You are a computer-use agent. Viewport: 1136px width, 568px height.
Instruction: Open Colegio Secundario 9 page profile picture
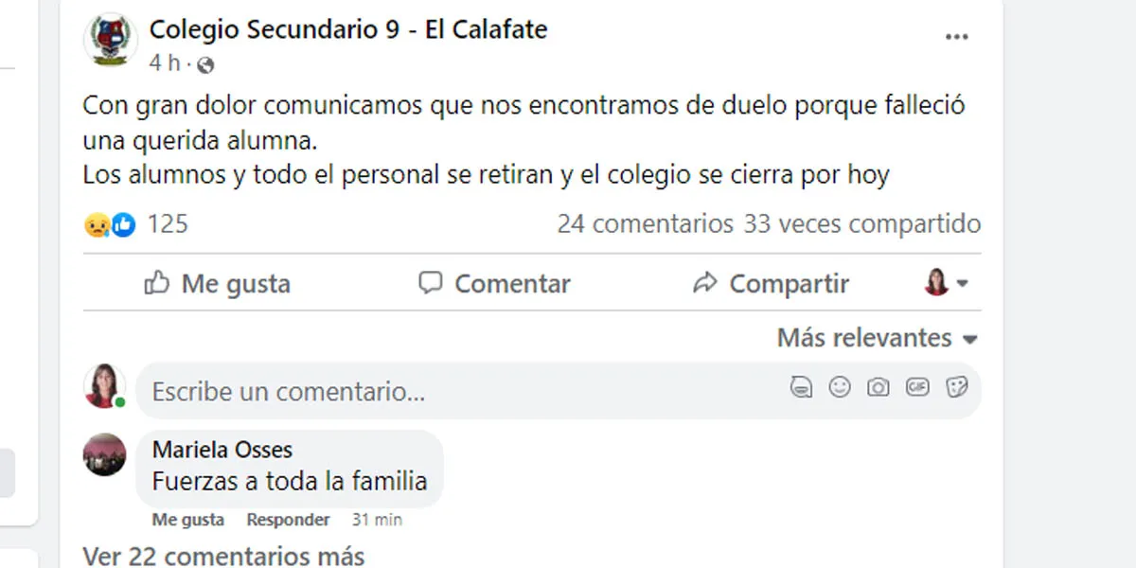[111, 40]
